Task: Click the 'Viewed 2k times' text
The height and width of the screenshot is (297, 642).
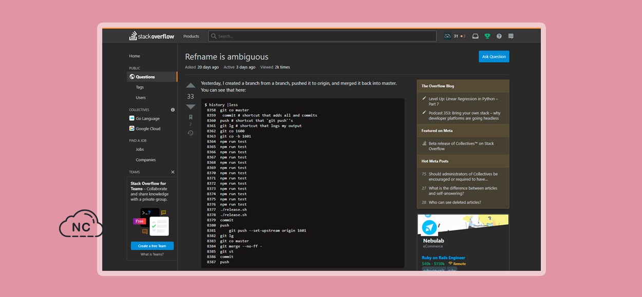Action: click(275, 67)
